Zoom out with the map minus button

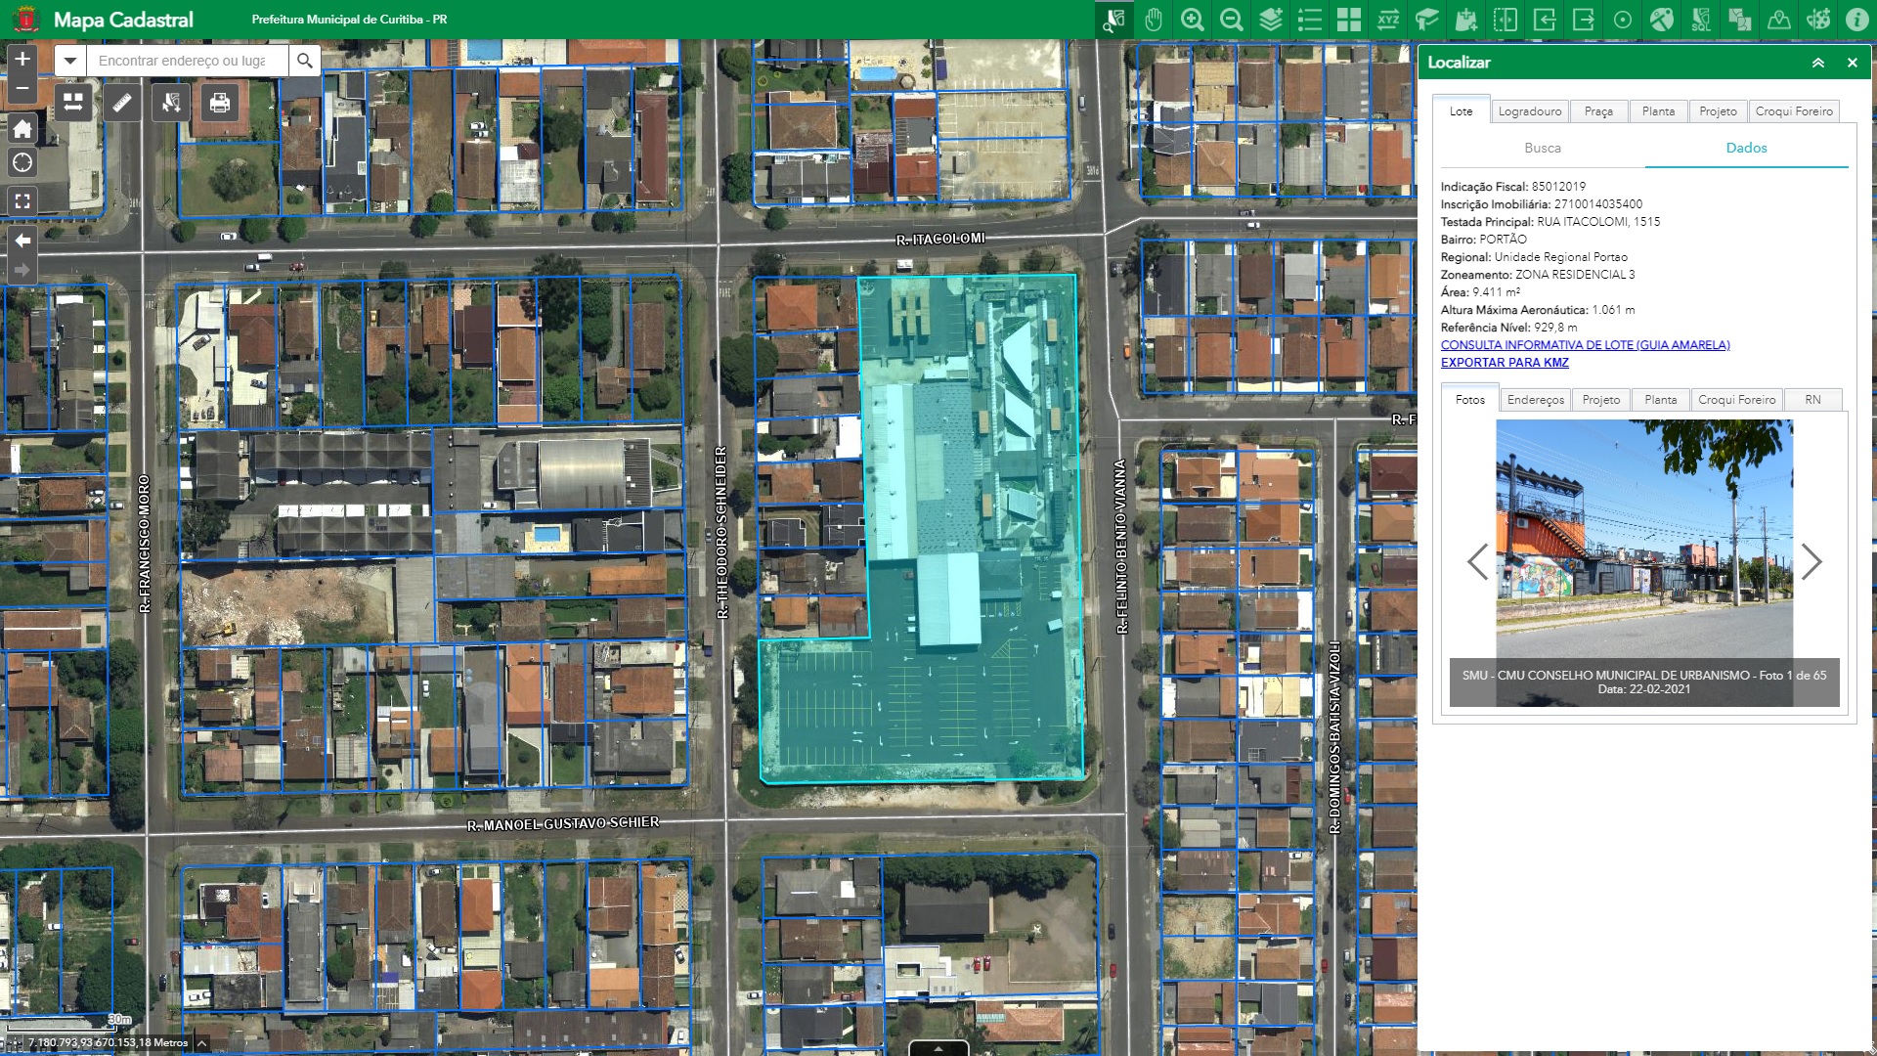click(x=22, y=89)
